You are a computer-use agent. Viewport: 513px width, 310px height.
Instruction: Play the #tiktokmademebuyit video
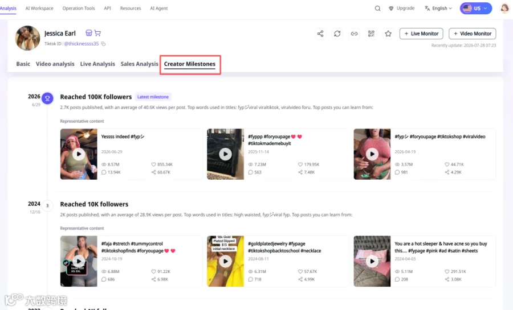click(x=225, y=154)
